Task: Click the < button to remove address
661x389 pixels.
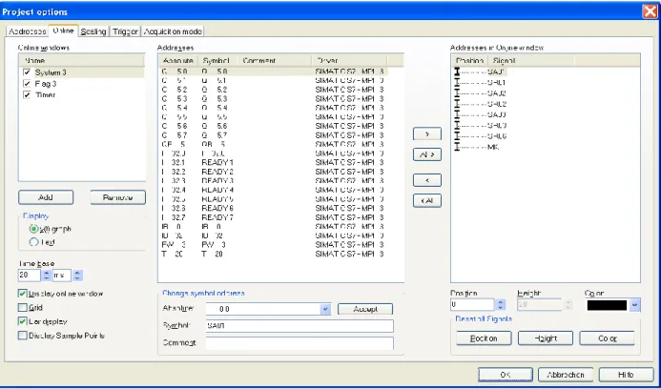Action: tap(427, 180)
